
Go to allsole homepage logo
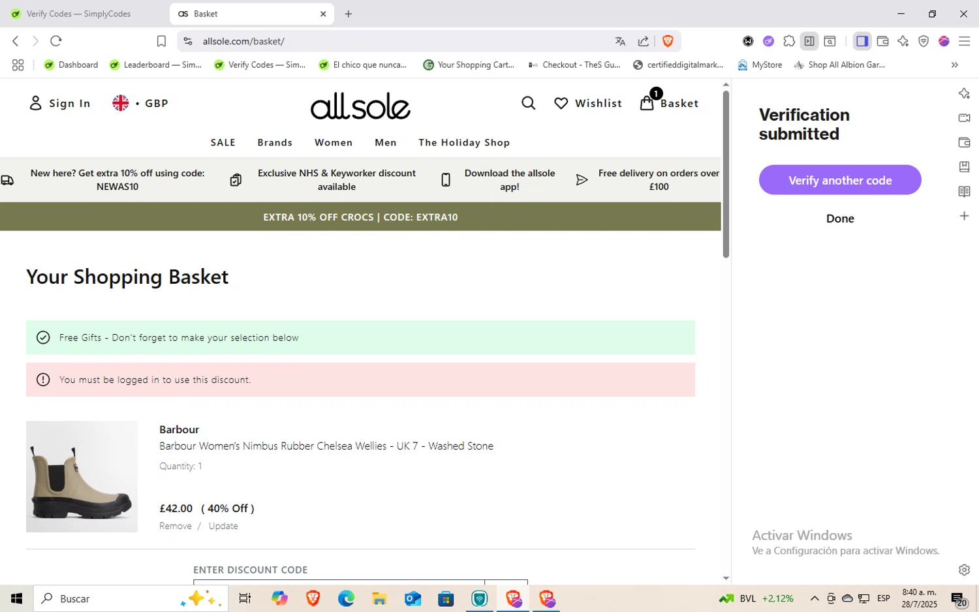click(x=360, y=106)
